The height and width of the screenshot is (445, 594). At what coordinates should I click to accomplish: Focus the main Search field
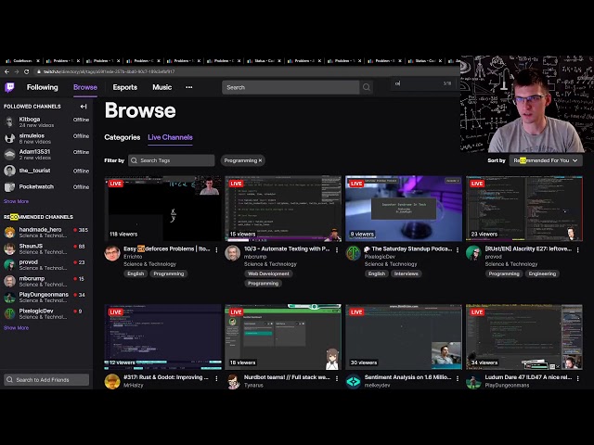[x=291, y=87]
